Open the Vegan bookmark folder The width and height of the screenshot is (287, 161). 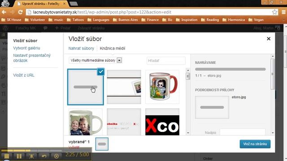[x=256, y=20]
